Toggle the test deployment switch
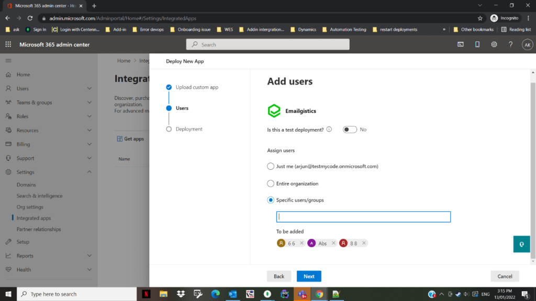Viewport: 536px width, 301px height. [350, 130]
